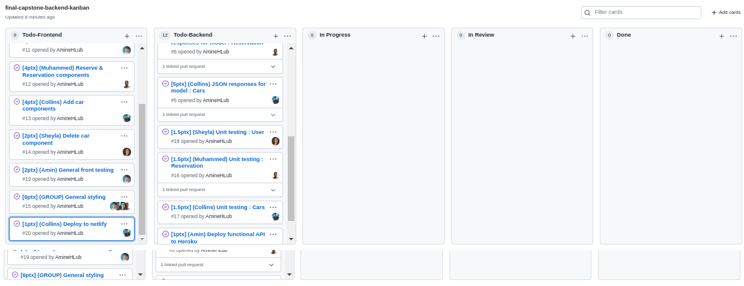Click Todo-Backend column title
The image size is (744, 286).
[193, 35]
